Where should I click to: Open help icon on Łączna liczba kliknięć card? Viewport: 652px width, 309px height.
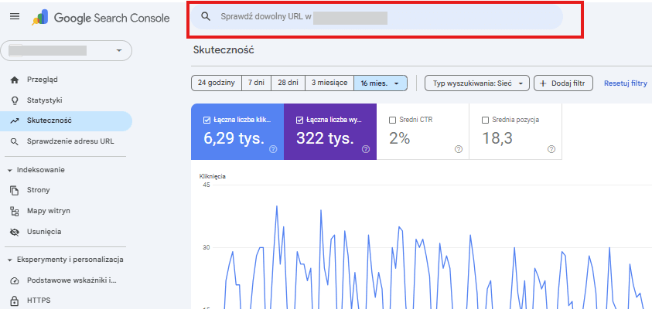[273, 150]
